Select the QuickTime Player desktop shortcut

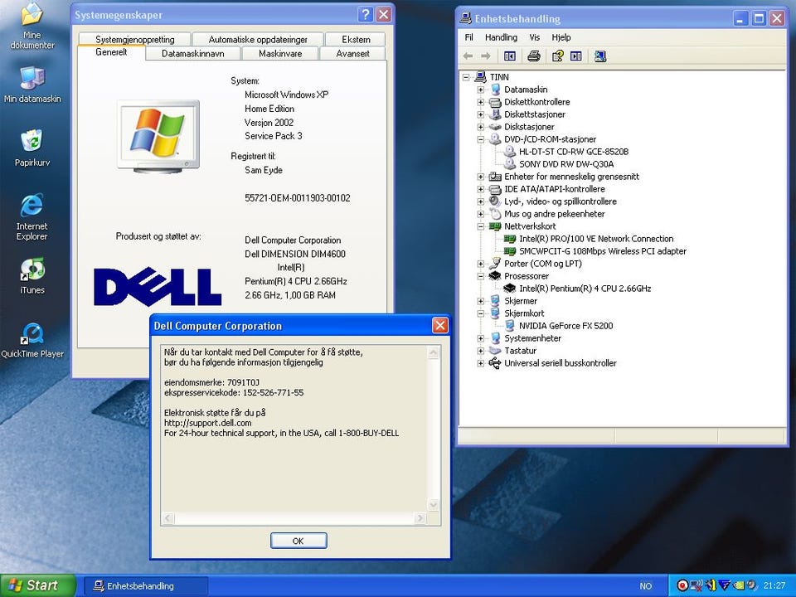32,340
